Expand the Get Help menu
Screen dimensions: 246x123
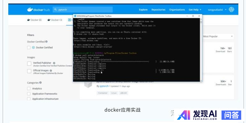pos(195,10)
